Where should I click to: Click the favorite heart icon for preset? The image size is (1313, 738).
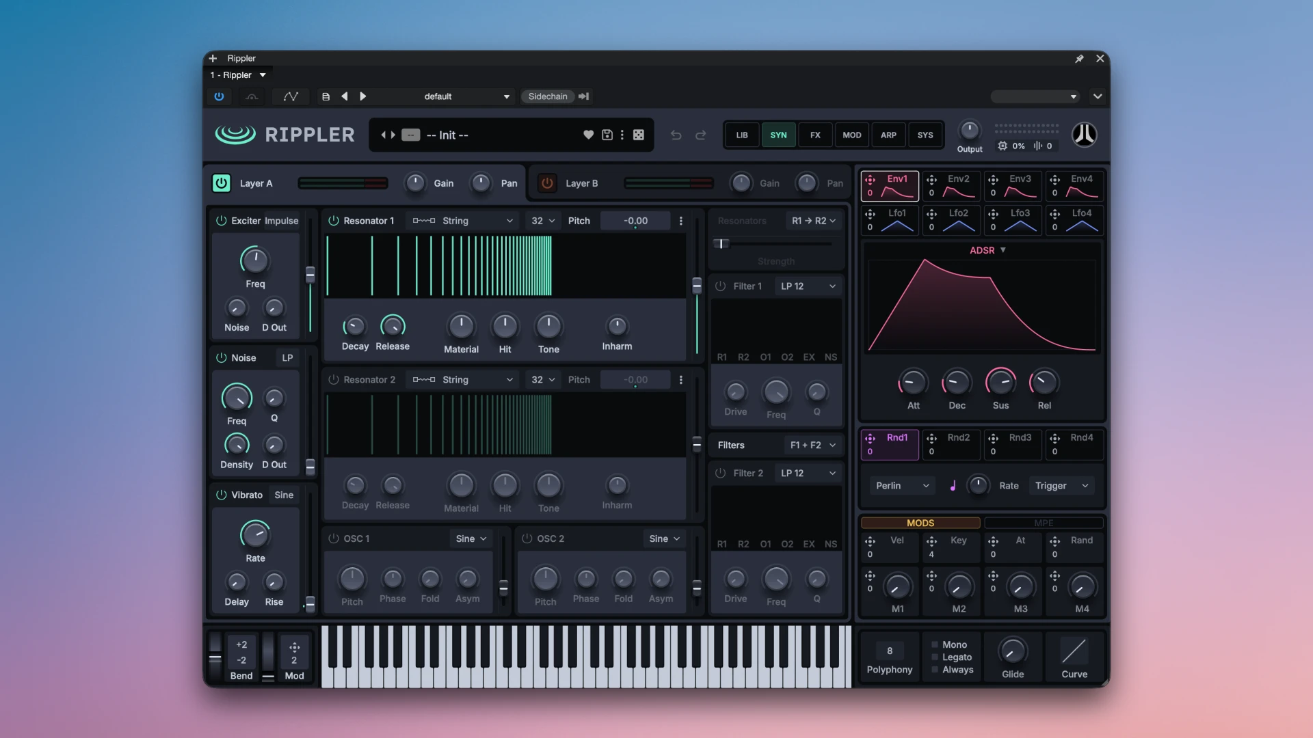[588, 135]
